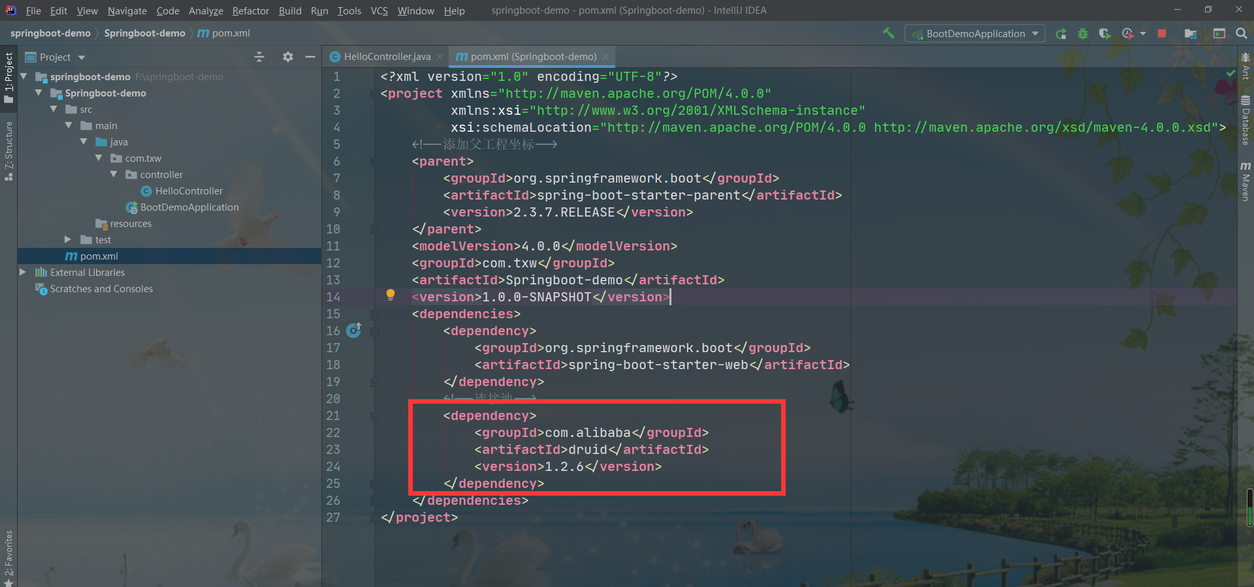
Task: Expand the test folder
Action: click(x=68, y=239)
